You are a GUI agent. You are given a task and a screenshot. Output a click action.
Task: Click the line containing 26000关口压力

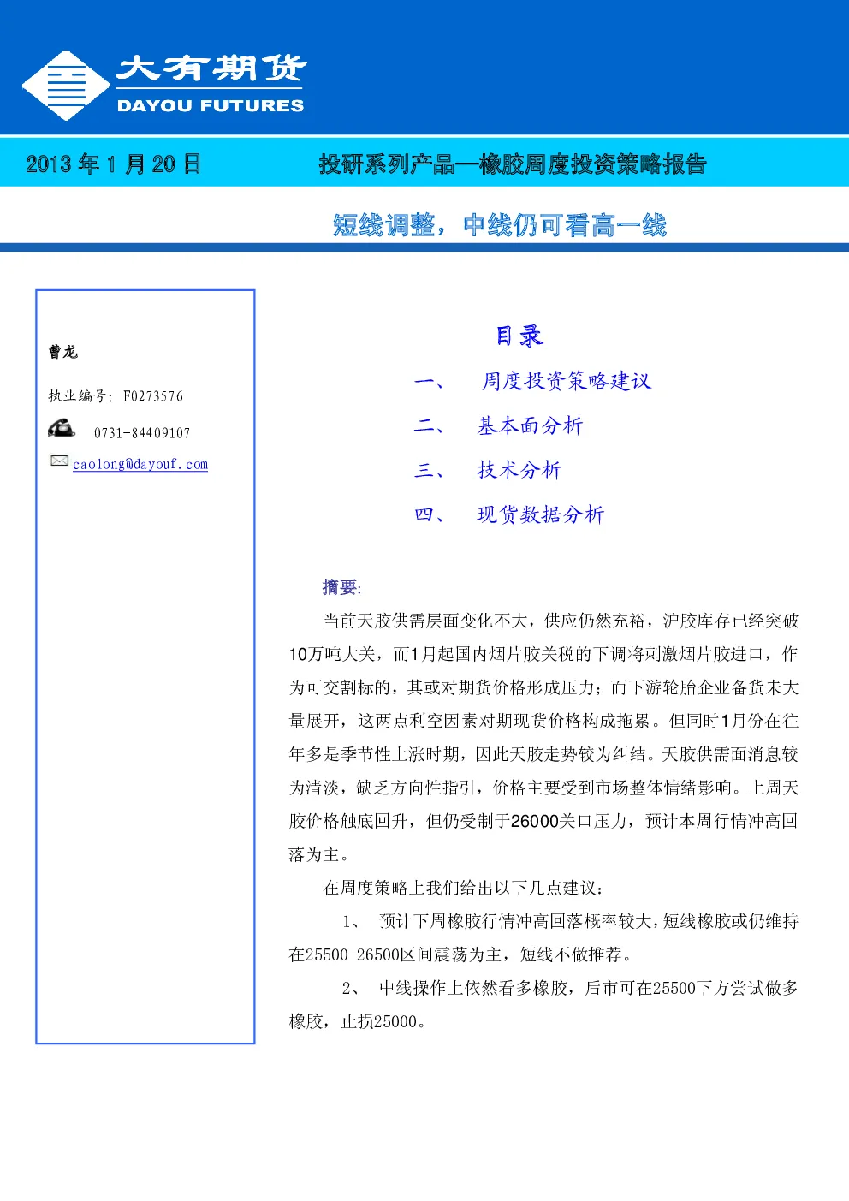pyautogui.click(x=543, y=821)
